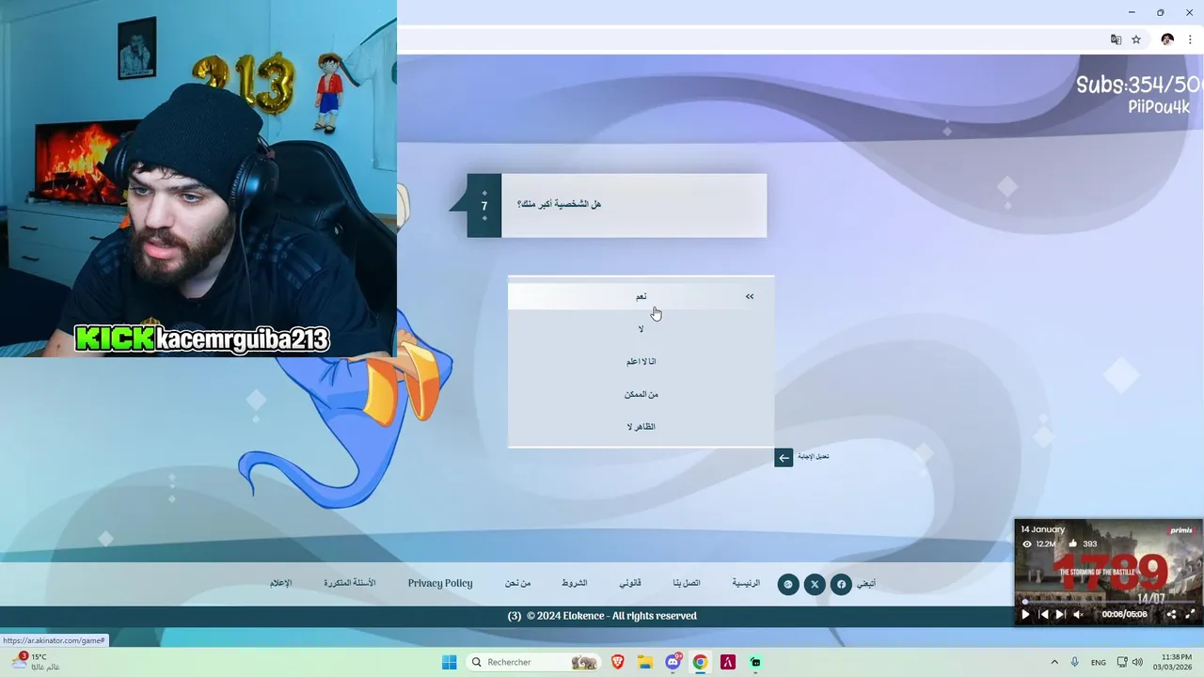Open the Facebook follow icon in footer
The width and height of the screenshot is (1204, 677).
[x=841, y=584]
